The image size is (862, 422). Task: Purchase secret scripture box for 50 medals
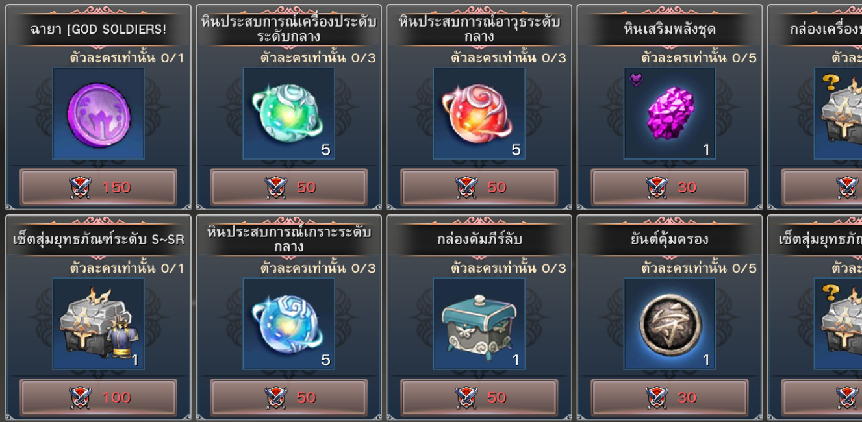[x=479, y=397]
